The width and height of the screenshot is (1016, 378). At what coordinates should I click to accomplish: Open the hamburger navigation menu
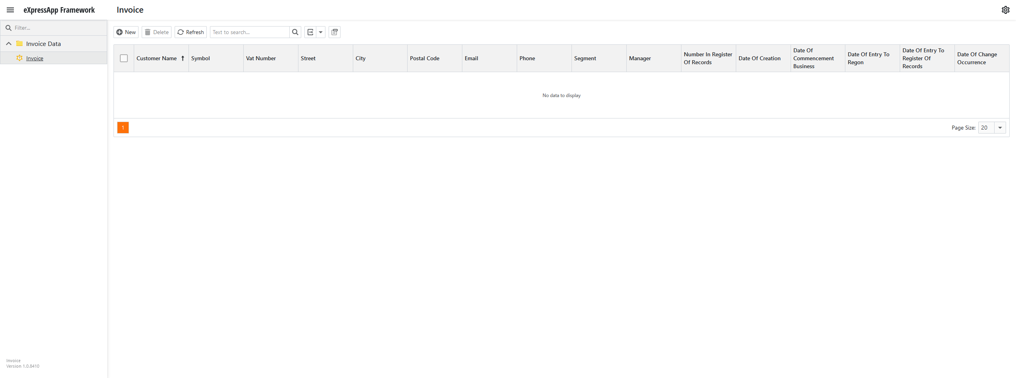point(10,10)
